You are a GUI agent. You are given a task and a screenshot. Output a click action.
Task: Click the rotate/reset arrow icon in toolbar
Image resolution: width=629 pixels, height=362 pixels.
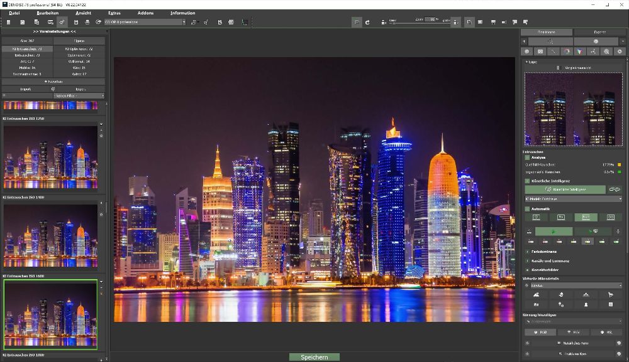367,22
